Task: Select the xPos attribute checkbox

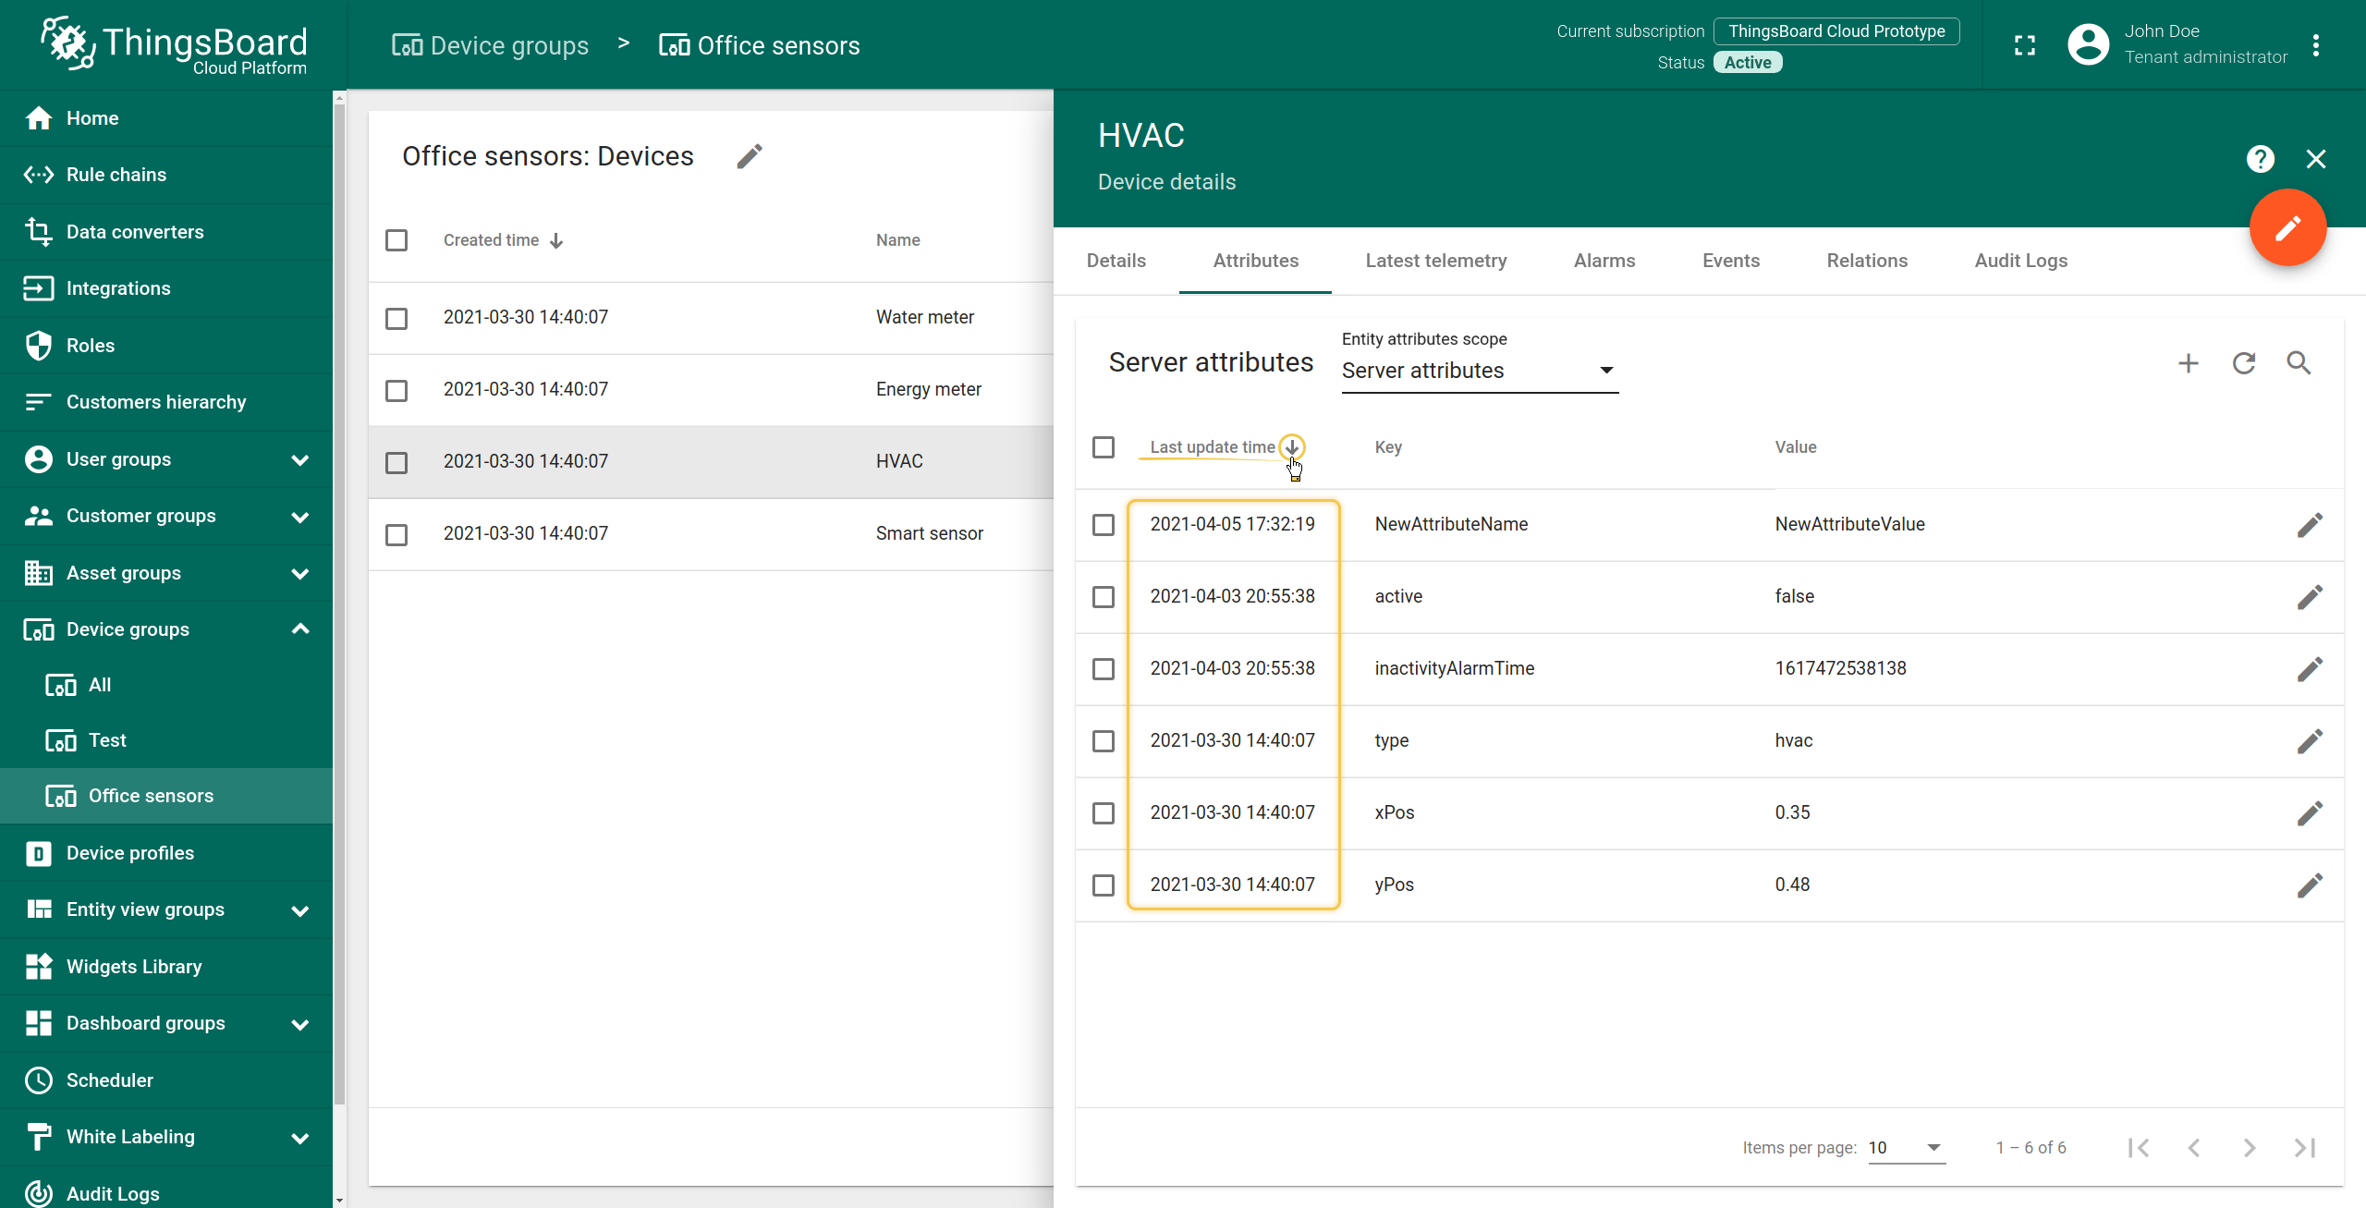Action: click(1104, 813)
